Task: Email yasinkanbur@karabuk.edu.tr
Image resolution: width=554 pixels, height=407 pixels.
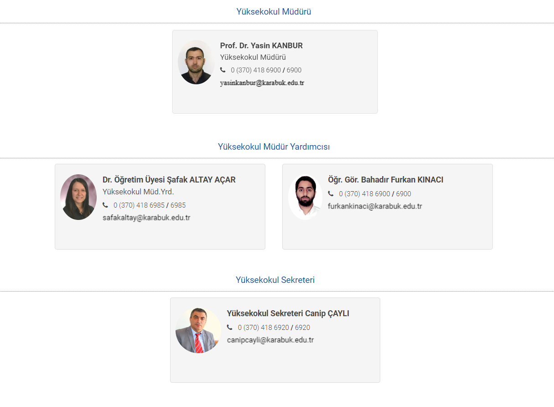Action: pyautogui.click(x=262, y=83)
